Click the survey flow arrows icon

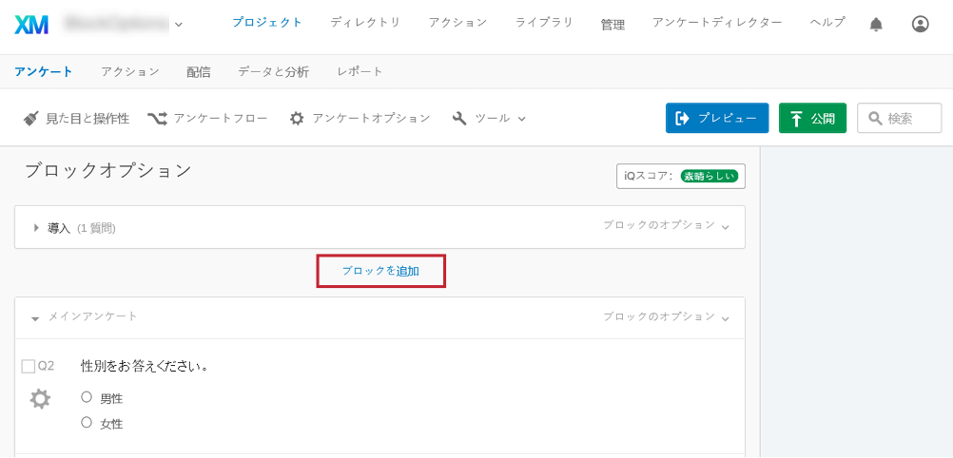point(157,119)
